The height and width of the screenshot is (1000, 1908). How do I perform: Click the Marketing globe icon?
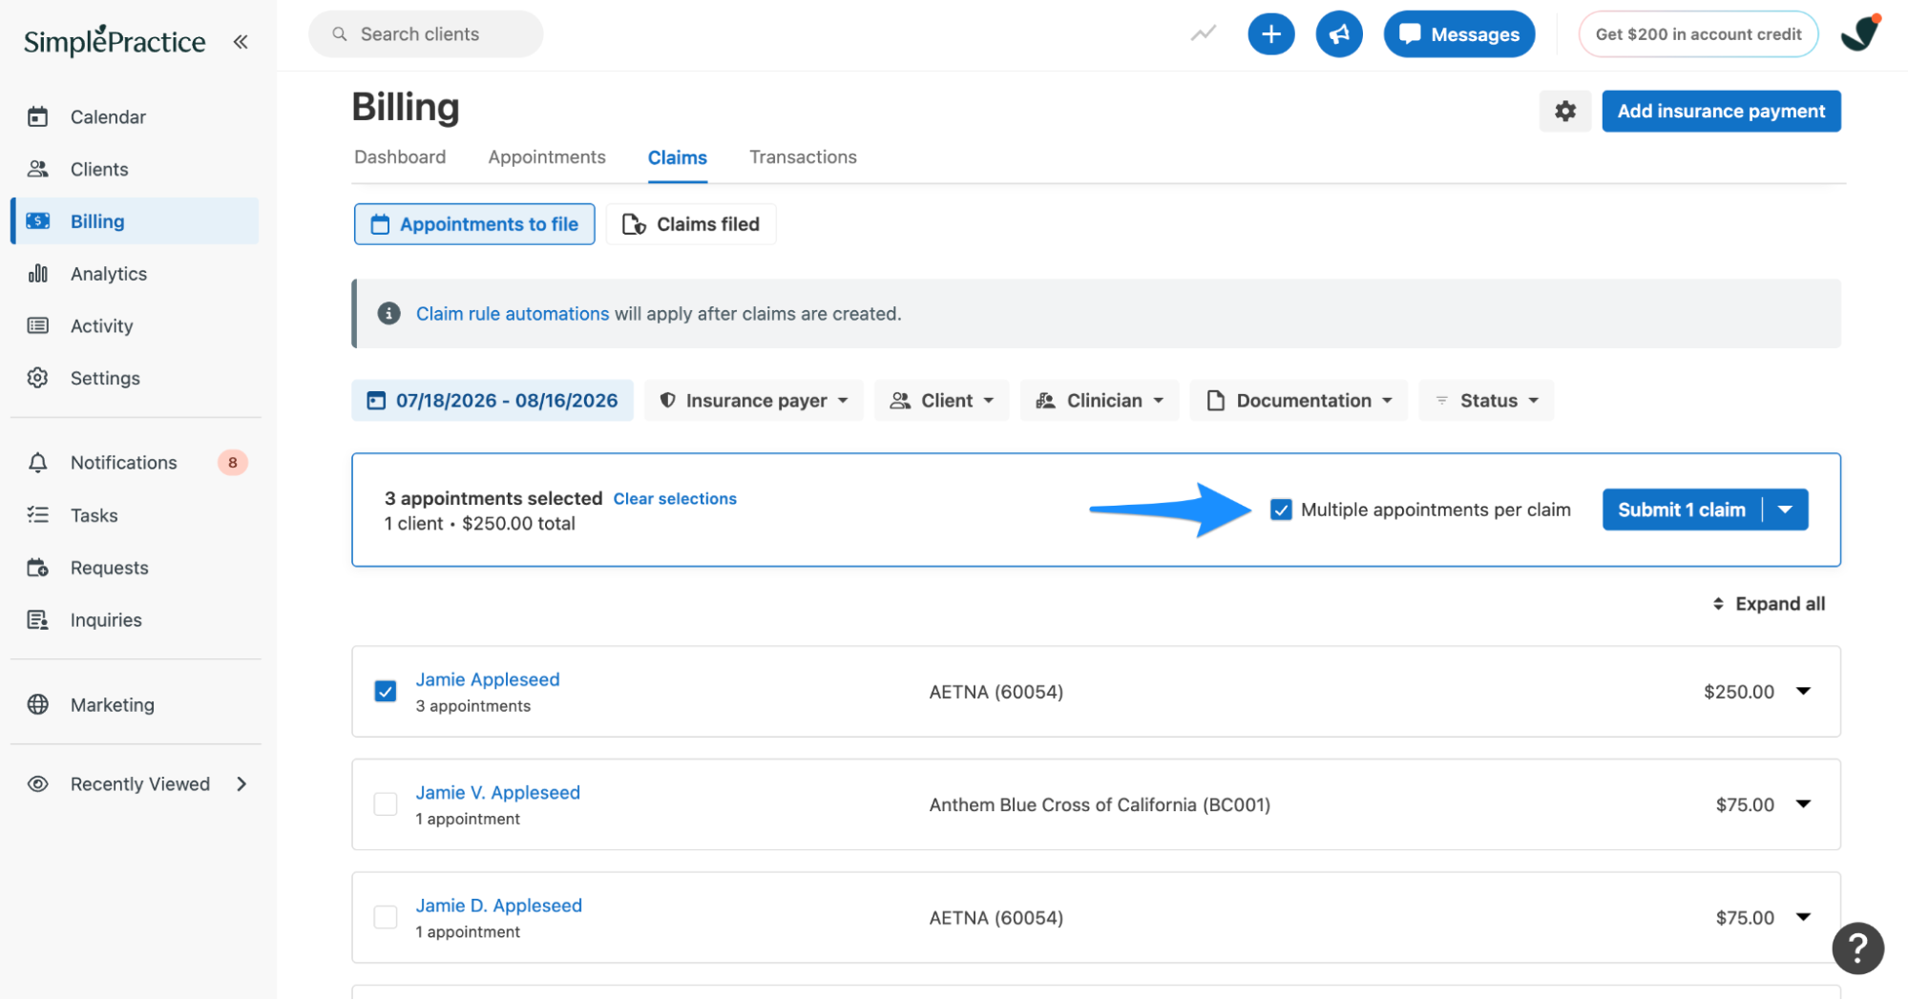pos(38,704)
